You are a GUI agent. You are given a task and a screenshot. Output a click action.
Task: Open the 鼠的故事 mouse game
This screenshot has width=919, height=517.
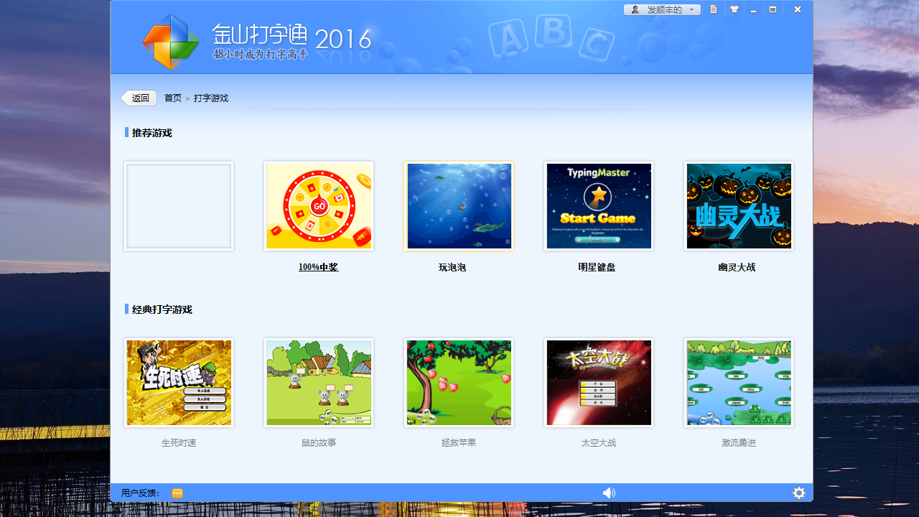pos(318,382)
